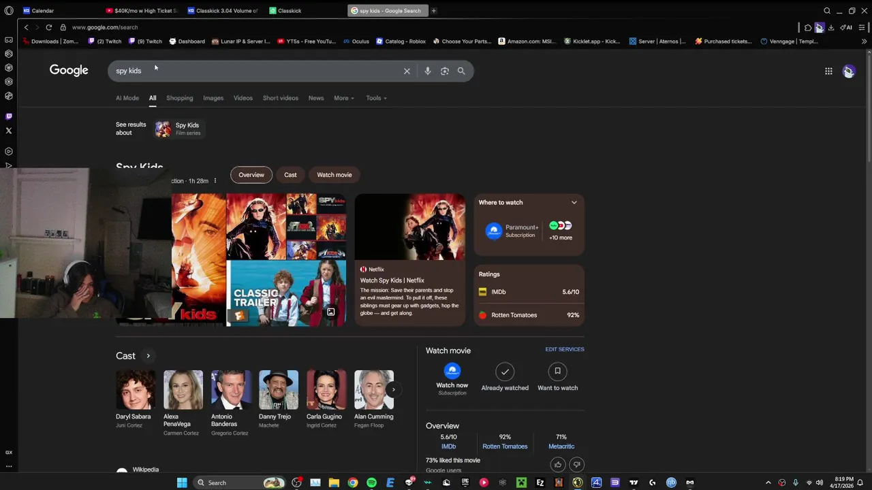Show next cast members with arrow

point(393,390)
